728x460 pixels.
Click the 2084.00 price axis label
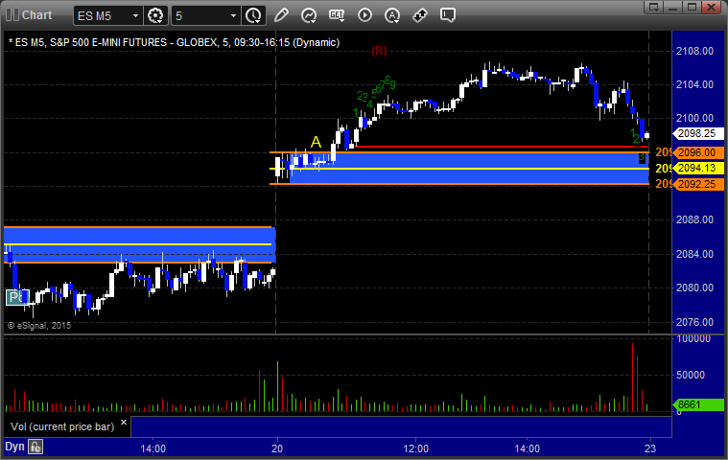(694, 254)
